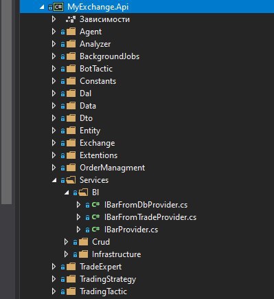The width and height of the screenshot is (274, 299).
Task: Expand the IBarProvider.cs file arrow
Action: tap(78, 230)
